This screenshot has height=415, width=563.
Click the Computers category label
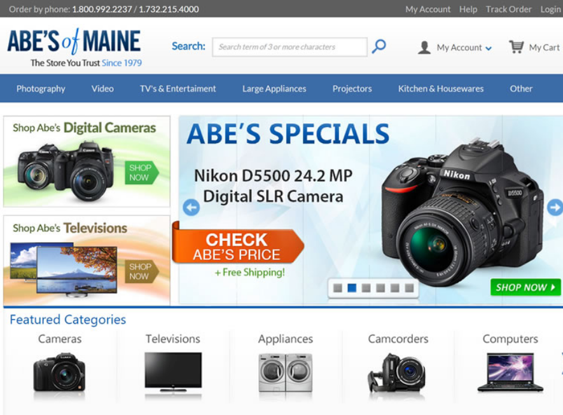tap(510, 339)
